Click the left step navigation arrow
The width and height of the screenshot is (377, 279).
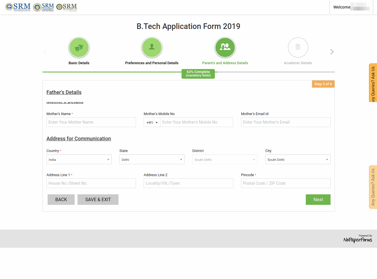[x=45, y=51]
